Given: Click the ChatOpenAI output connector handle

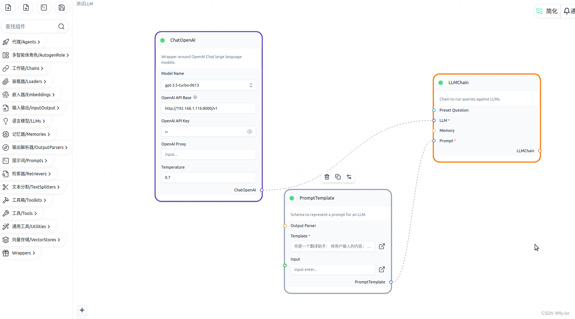Looking at the screenshot, I should coord(262,190).
